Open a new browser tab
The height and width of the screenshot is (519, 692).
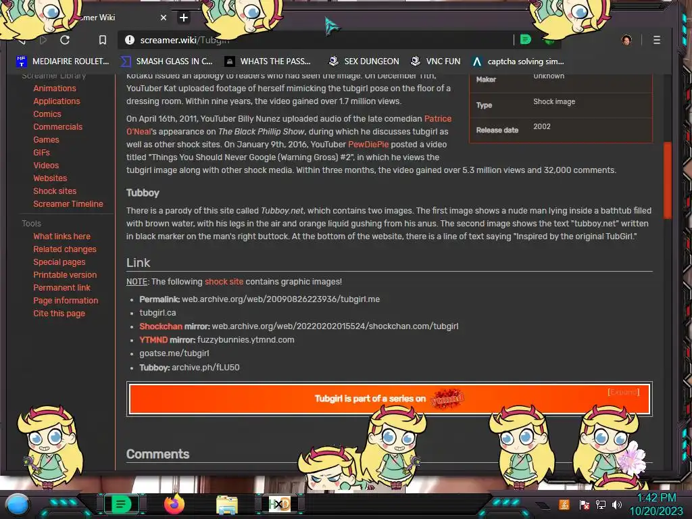point(184,18)
